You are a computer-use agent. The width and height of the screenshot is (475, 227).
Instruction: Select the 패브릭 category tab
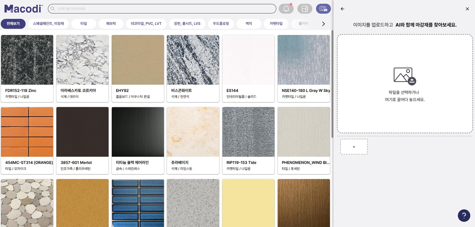click(x=111, y=24)
